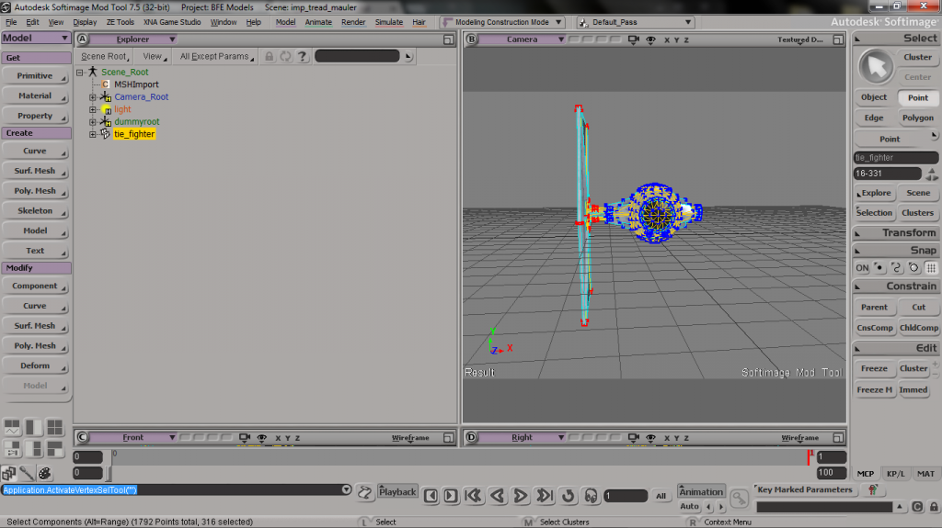Expand the Camera_Root tree node
Image resolution: width=942 pixels, height=528 pixels.
tap(93, 97)
